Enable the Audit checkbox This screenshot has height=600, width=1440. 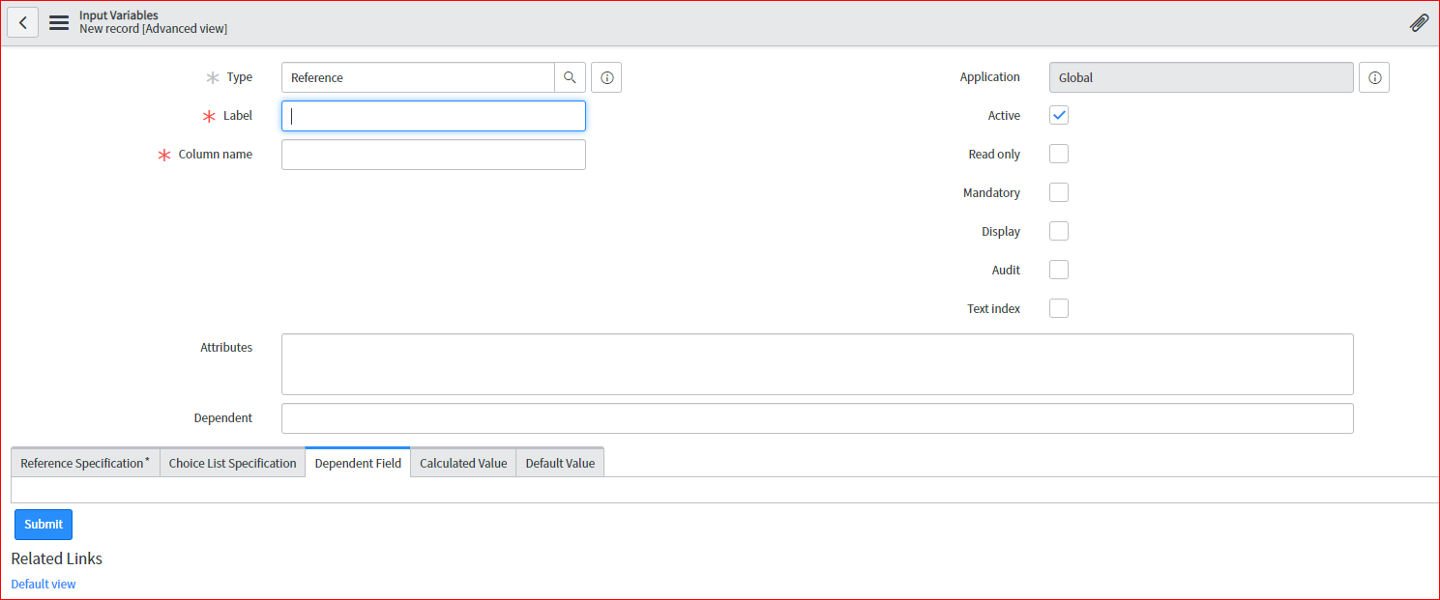[x=1059, y=270]
